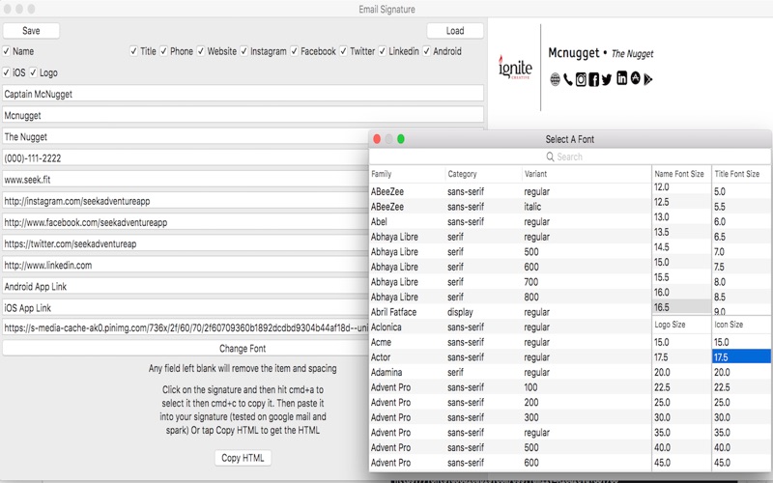
Task: Click the phone icon in signature preview
Action: (568, 79)
